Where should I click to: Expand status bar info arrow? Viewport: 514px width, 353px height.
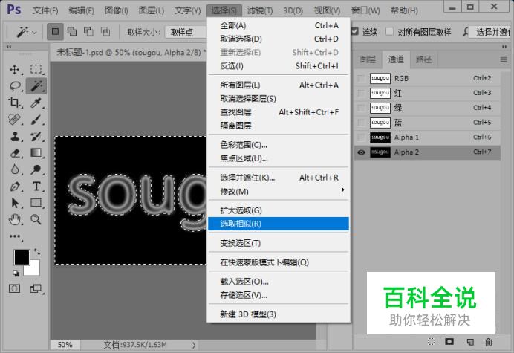coord(194,345)
